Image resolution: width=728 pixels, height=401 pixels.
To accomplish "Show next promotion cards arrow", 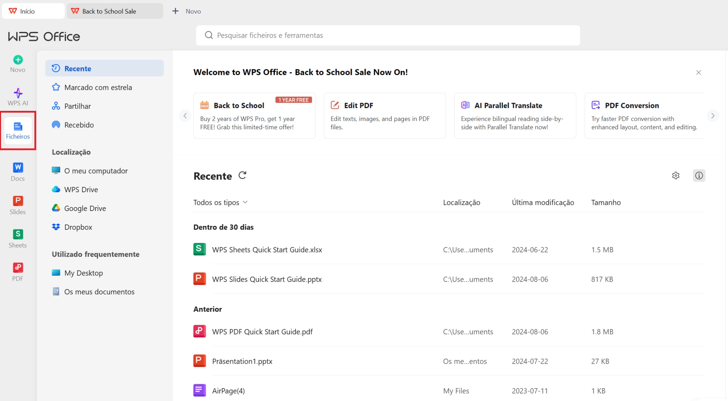I will pos(713,116).
